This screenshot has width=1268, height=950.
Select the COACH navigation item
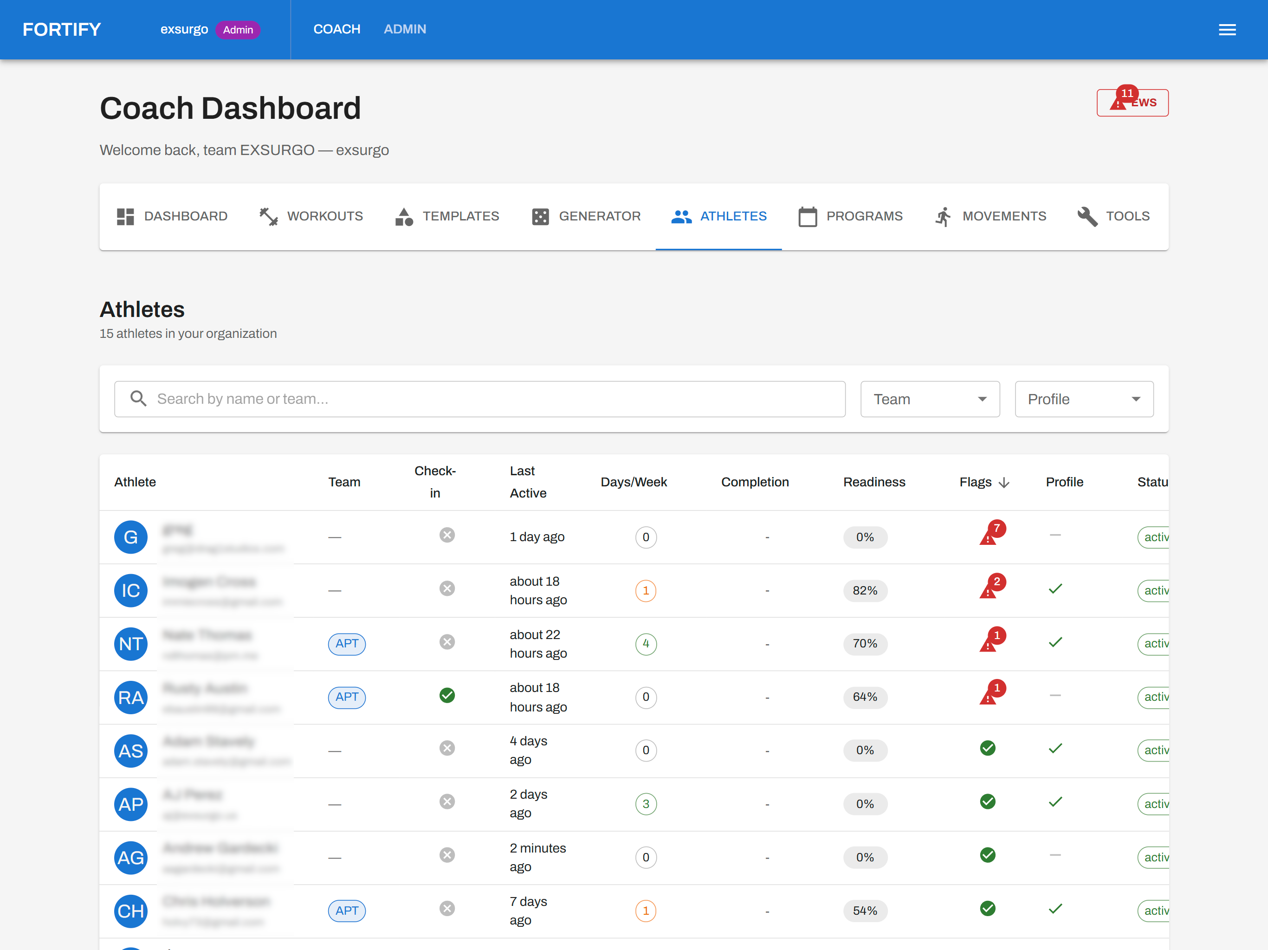coord(337,29)
